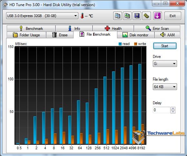Switch to the AAM tab
The width and height of the screenshot is (187, 156).
coord(167,35)
